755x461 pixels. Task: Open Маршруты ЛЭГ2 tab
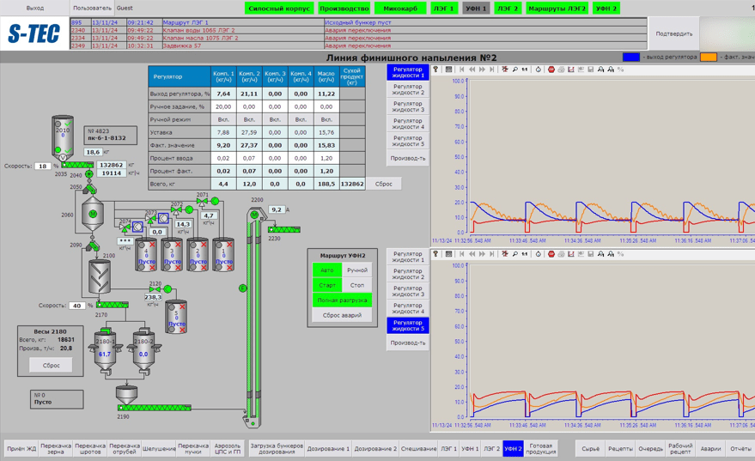557,9
